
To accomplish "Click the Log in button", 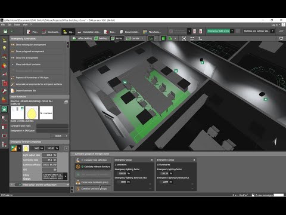I will coord(275,25).
